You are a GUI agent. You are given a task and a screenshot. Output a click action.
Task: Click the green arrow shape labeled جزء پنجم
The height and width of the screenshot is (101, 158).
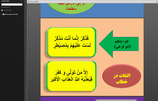119,44
